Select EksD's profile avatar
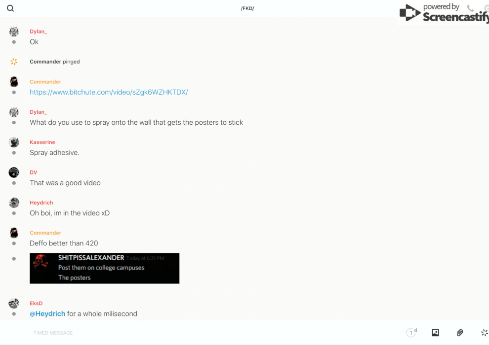The height and width of the screenshot is (345, 489). (14, 304)
